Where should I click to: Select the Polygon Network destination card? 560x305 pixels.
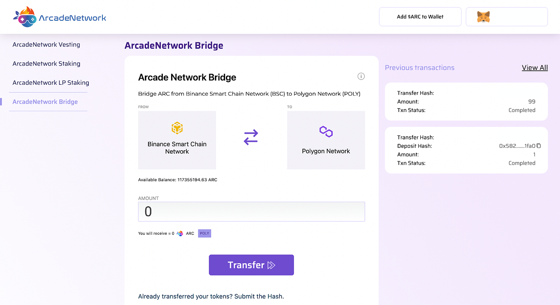click(326, 140)
